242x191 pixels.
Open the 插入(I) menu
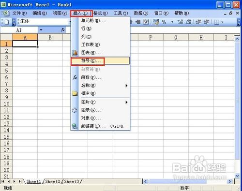[80, 13]
